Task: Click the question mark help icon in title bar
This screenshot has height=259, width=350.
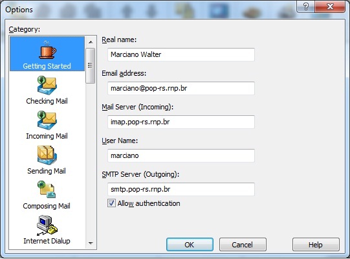Action: click(305, 6)
